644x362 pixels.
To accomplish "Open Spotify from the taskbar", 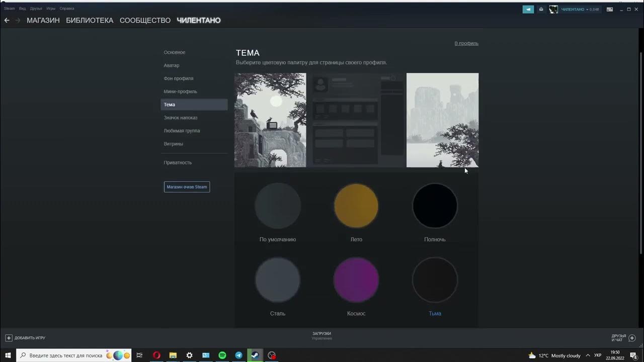I will (x=222, y=355).
